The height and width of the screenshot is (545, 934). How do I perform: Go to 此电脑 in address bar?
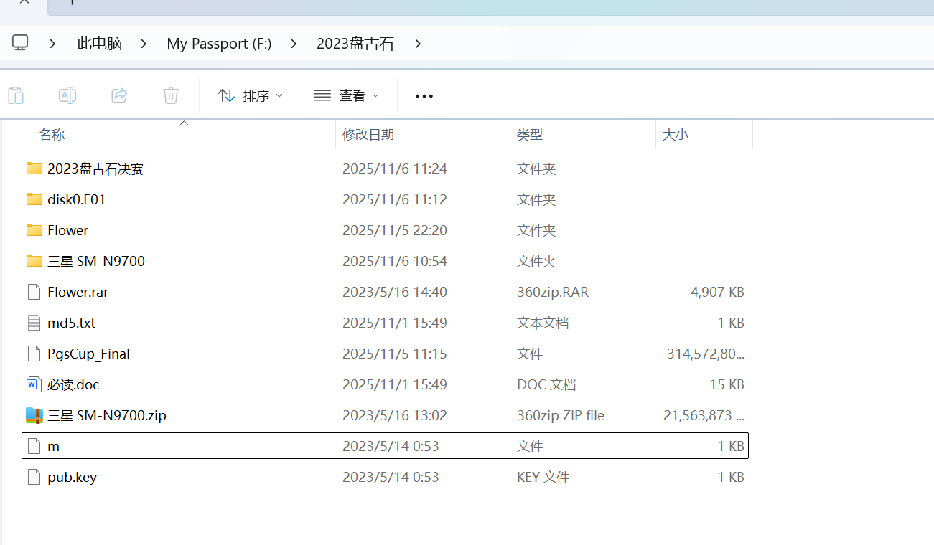(100, 44)
